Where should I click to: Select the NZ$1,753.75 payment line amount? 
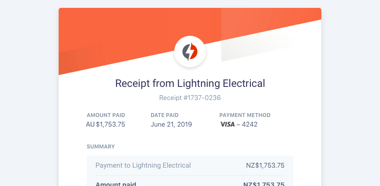(x=265, y=165)
